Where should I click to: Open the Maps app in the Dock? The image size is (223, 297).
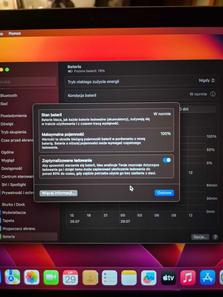pyautogui.click(x=12, y=277)
